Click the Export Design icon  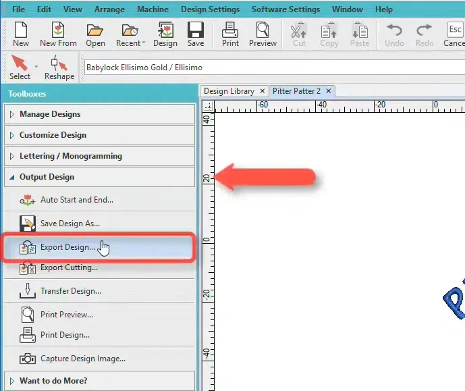(27, 247)
